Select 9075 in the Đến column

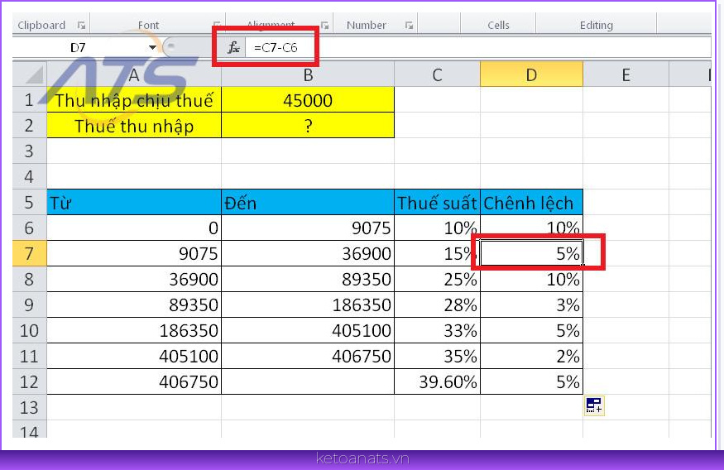308,228
